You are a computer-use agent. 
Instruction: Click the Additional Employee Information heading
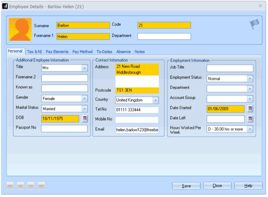point(42,60)
